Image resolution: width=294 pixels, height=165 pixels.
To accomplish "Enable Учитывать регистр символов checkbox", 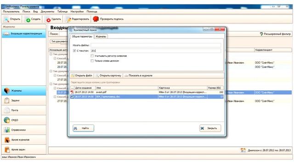I will 92,56.
